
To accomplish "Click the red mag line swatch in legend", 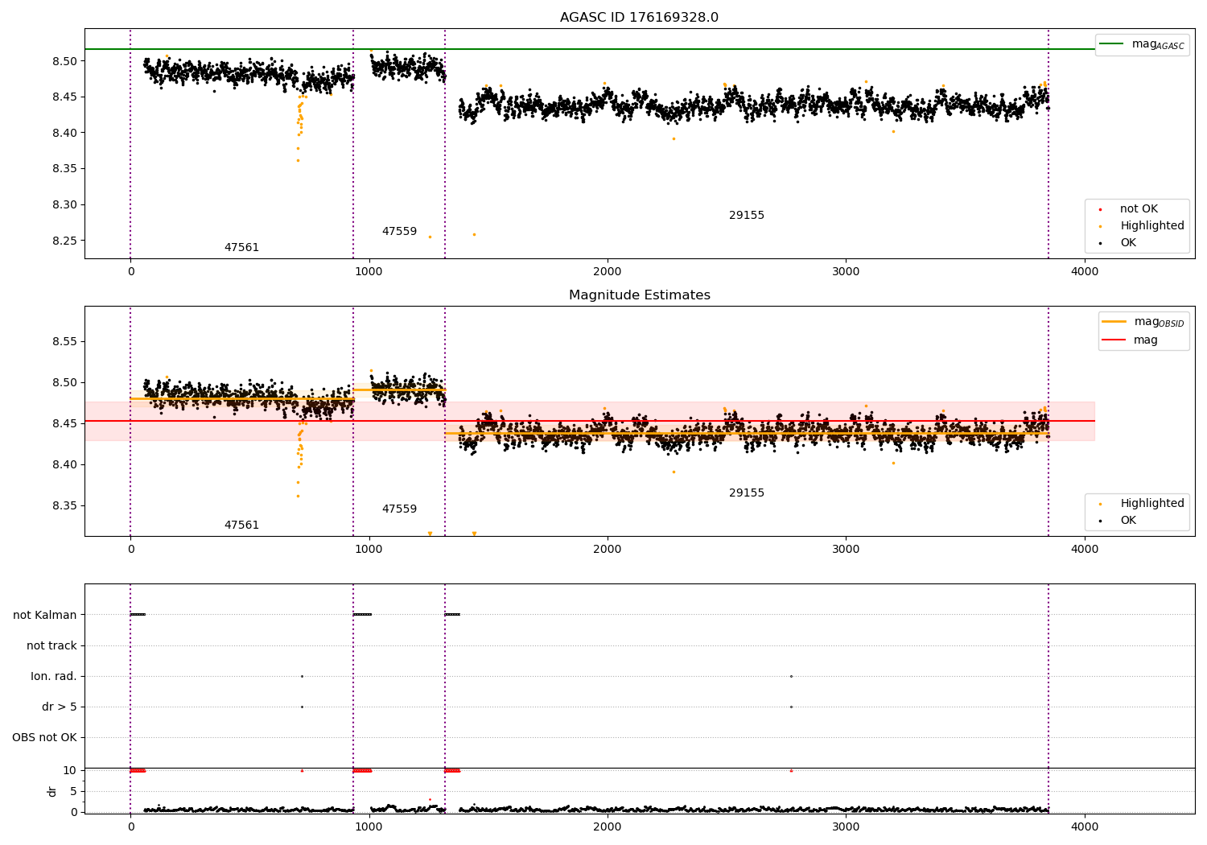I will (x=1114, y=340).
